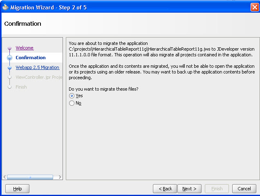Click the text 'Do you want to migrate these files?'
The image size is (260, 196).
103,89
